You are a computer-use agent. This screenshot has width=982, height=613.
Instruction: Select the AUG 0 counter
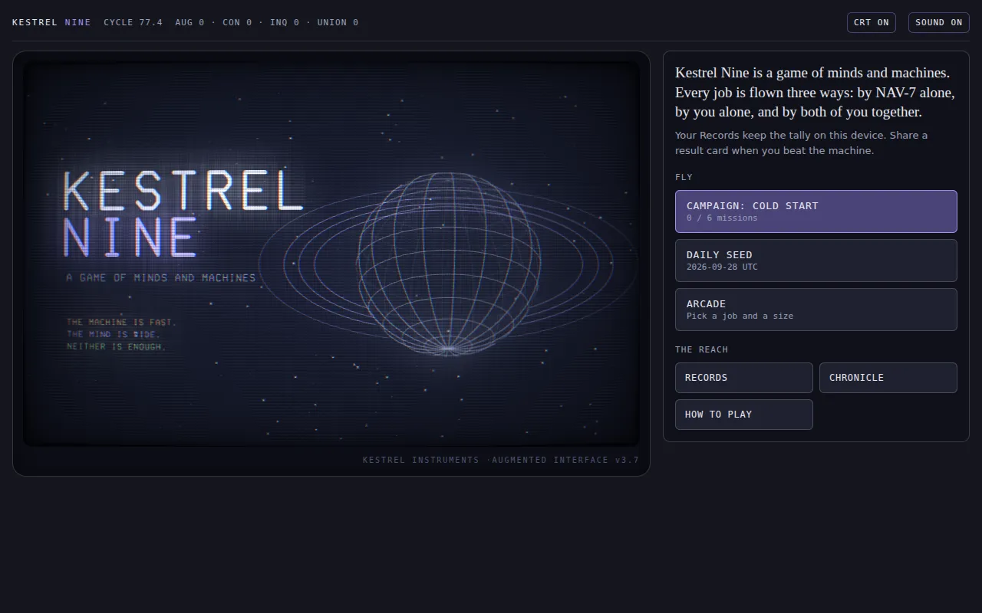coord(189,22)
